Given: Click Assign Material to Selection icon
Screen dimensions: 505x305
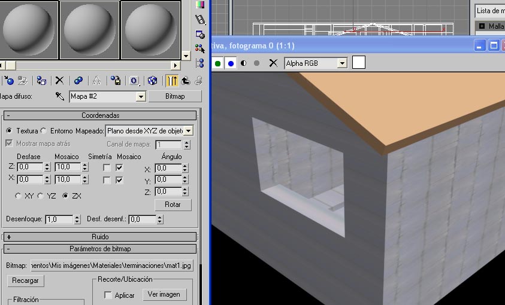Looking at the screenshot, I should 41,80.
